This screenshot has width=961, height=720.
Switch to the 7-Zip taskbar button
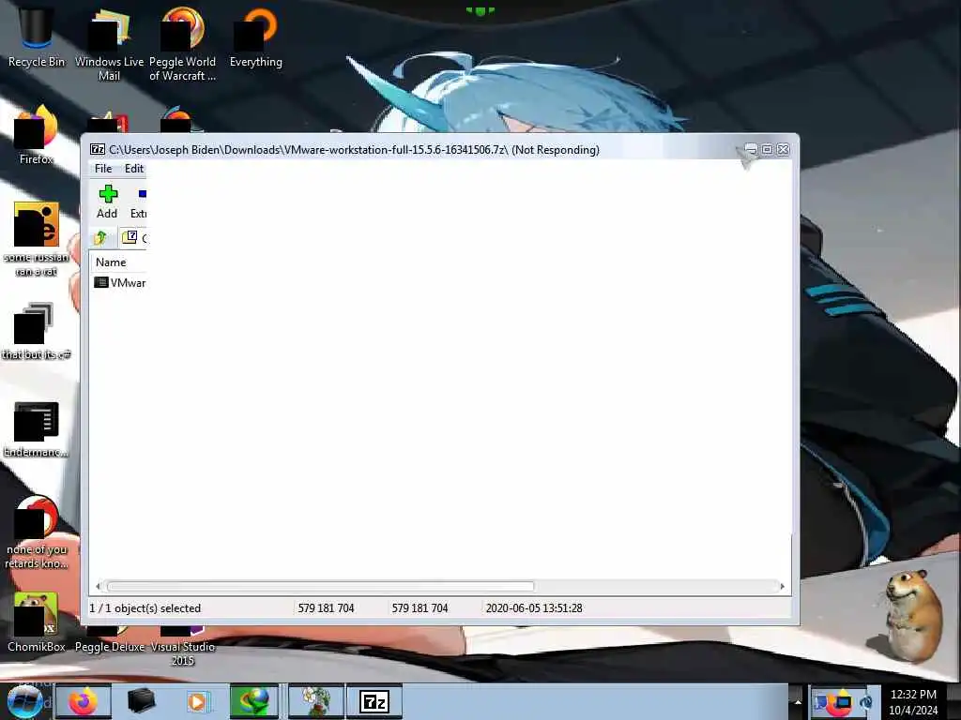pos(374,701)
